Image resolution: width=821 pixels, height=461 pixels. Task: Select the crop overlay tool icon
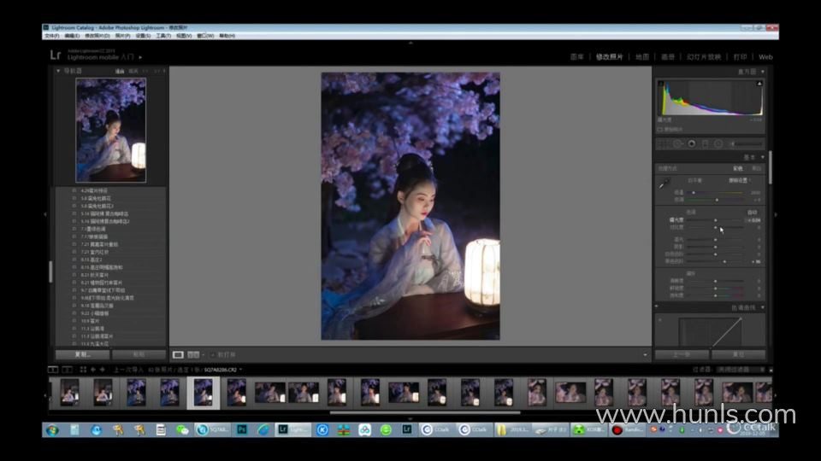(664, 143)
